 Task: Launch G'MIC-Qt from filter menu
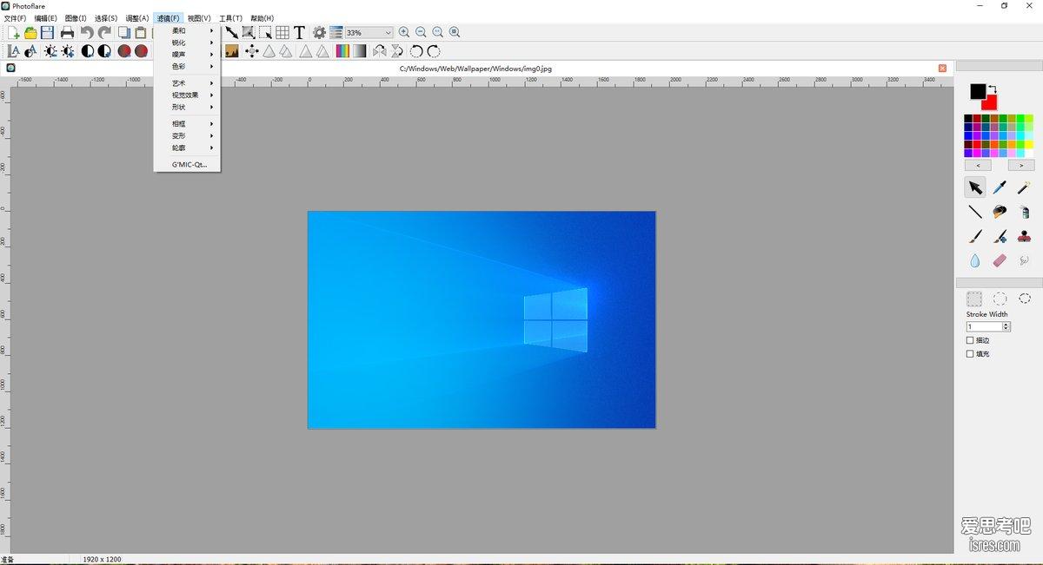coord(187,164)
